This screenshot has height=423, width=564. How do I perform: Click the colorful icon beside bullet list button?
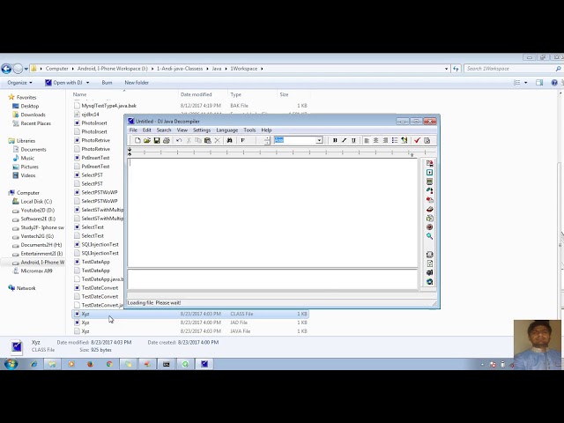click(404, 140)
